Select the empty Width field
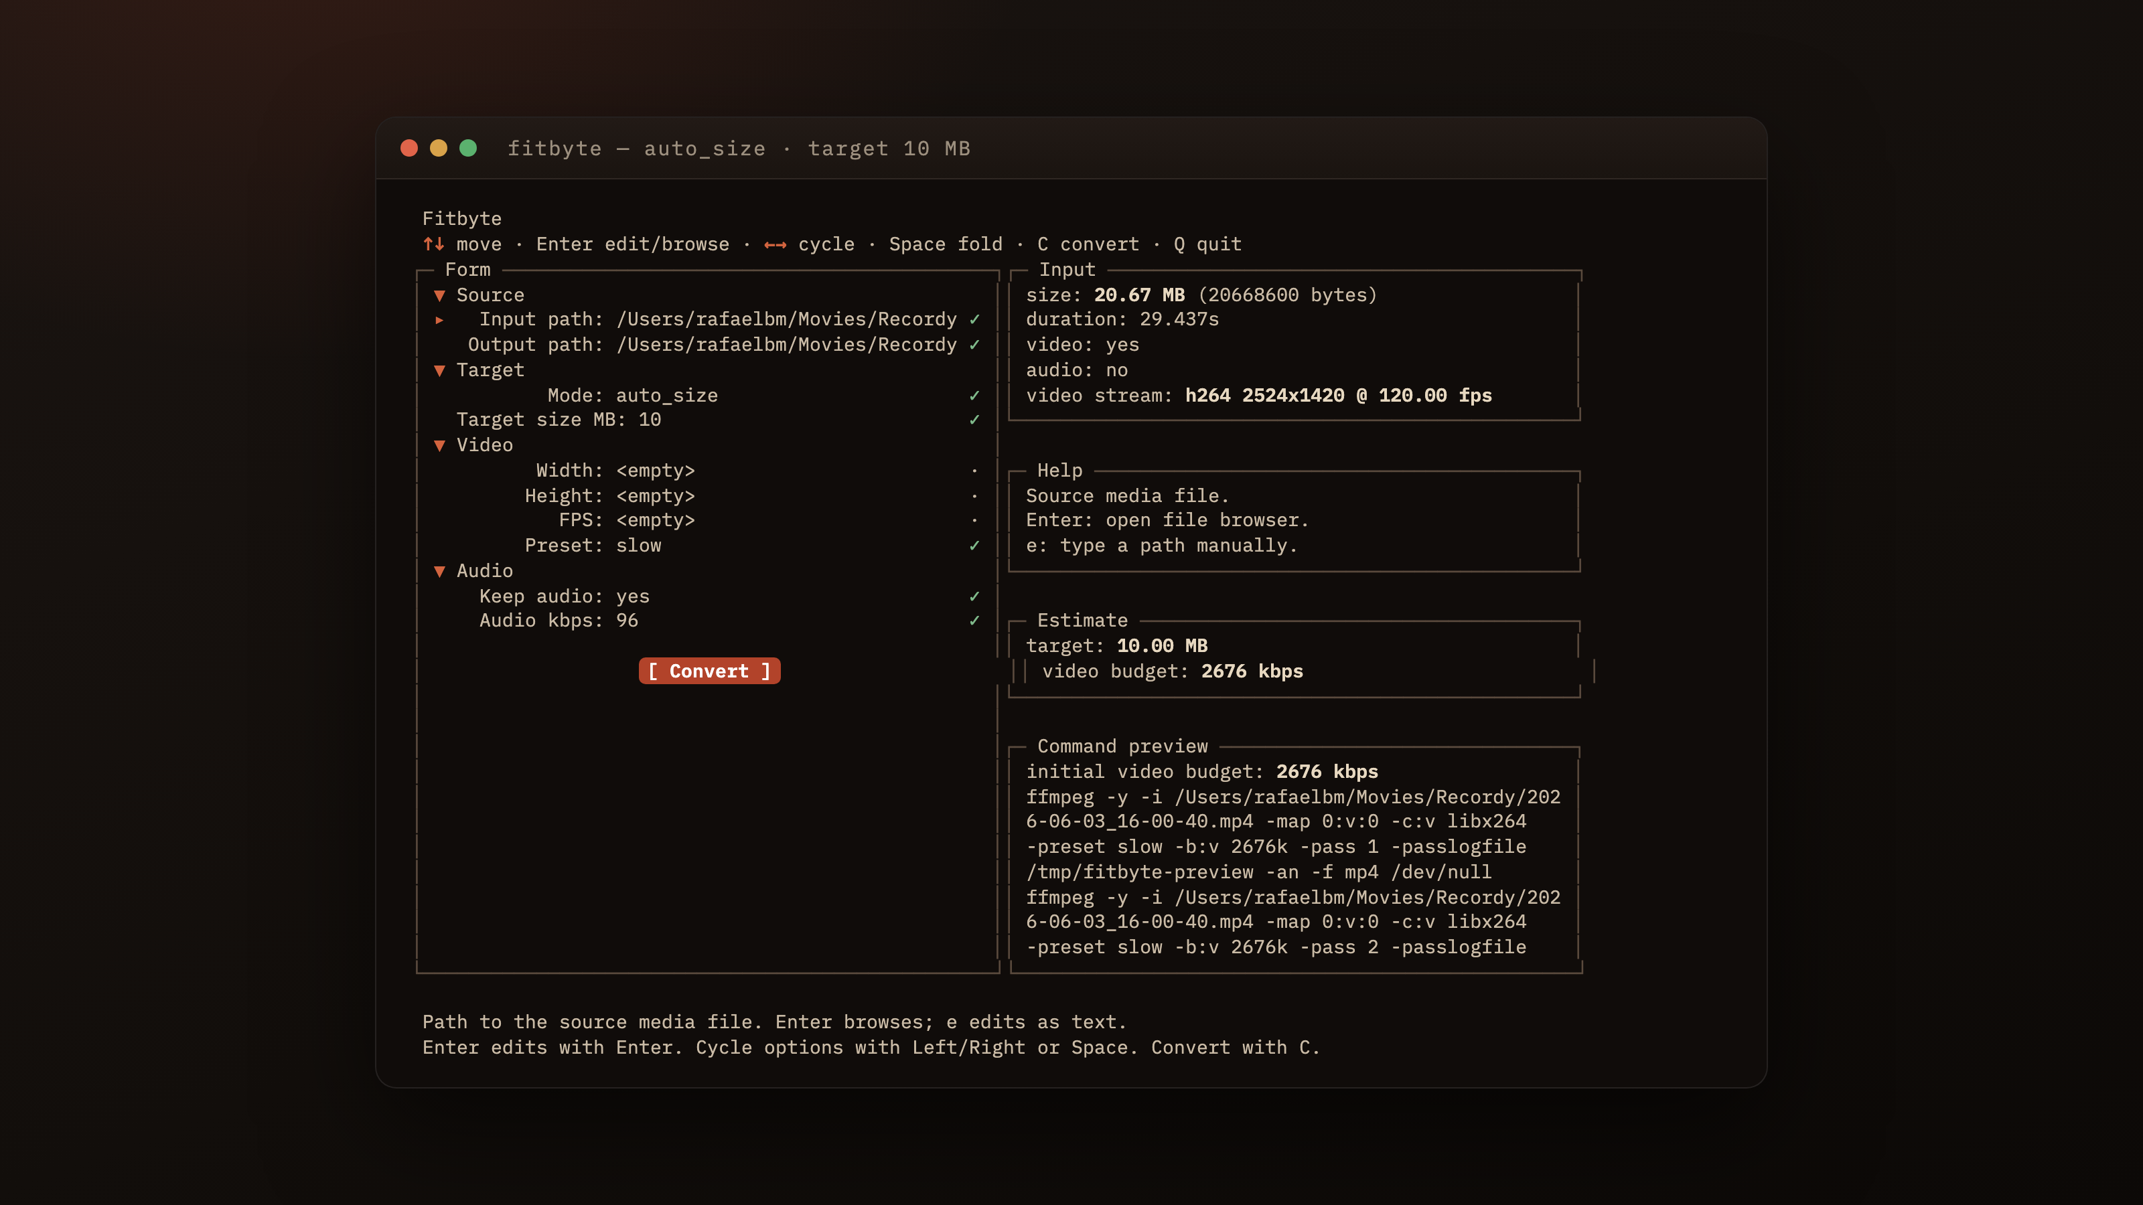Image resolution: width=2143 pixels, height=1205 pixels. 707,470
